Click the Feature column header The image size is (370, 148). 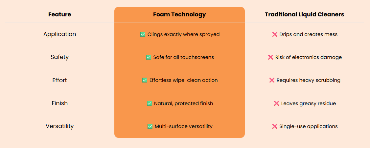coord(60,15)
